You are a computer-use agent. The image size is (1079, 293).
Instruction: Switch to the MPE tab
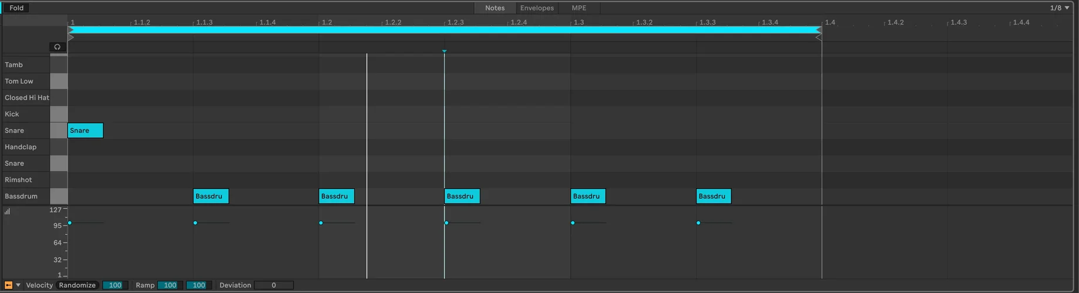coord(579,8)
